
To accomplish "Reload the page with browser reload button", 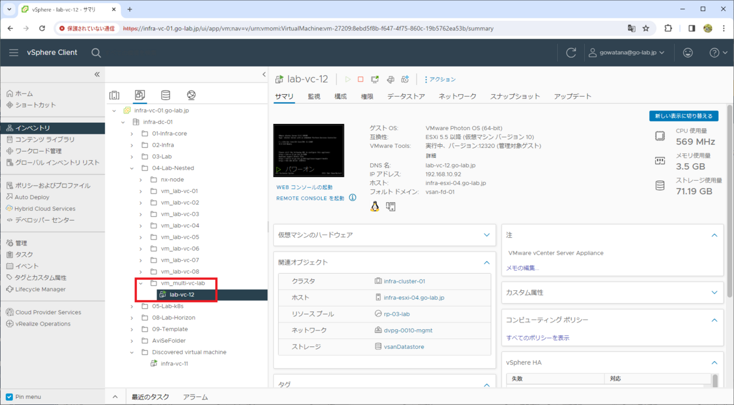I will (x=42, y=29).
